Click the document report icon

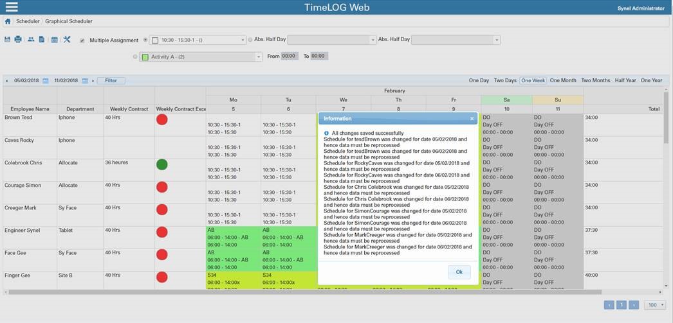[x=42, y=40]
